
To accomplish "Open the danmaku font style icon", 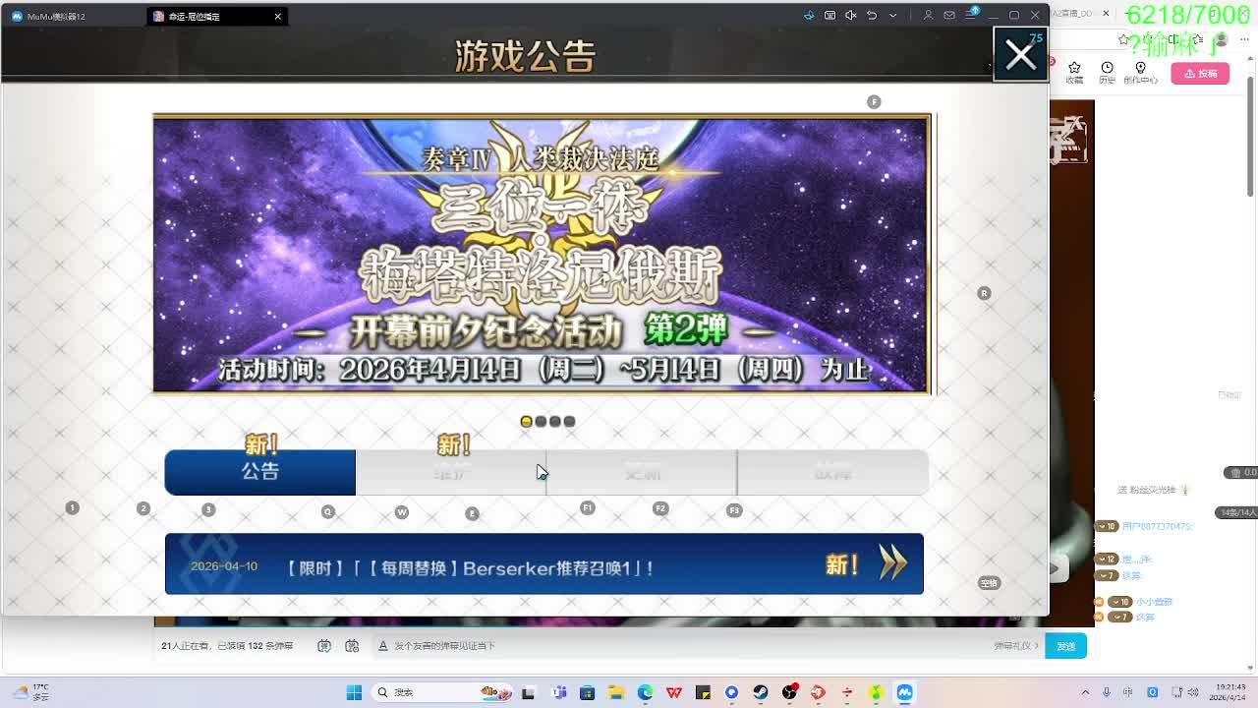I will pos(382,646).
